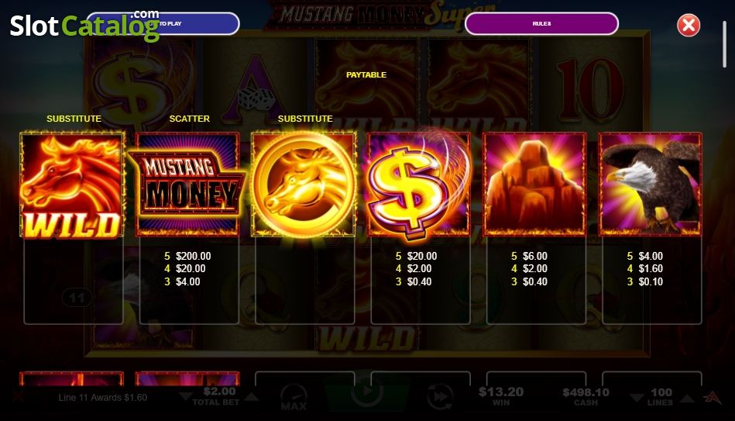The image size is (735, 421).
Task: Toggle the autoplay fast-forward button
Action: point(440,397)
